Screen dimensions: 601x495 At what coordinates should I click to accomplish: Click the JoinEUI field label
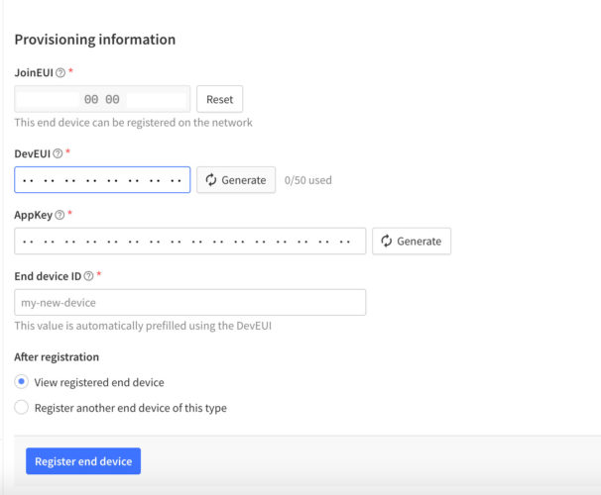[33, 73]
